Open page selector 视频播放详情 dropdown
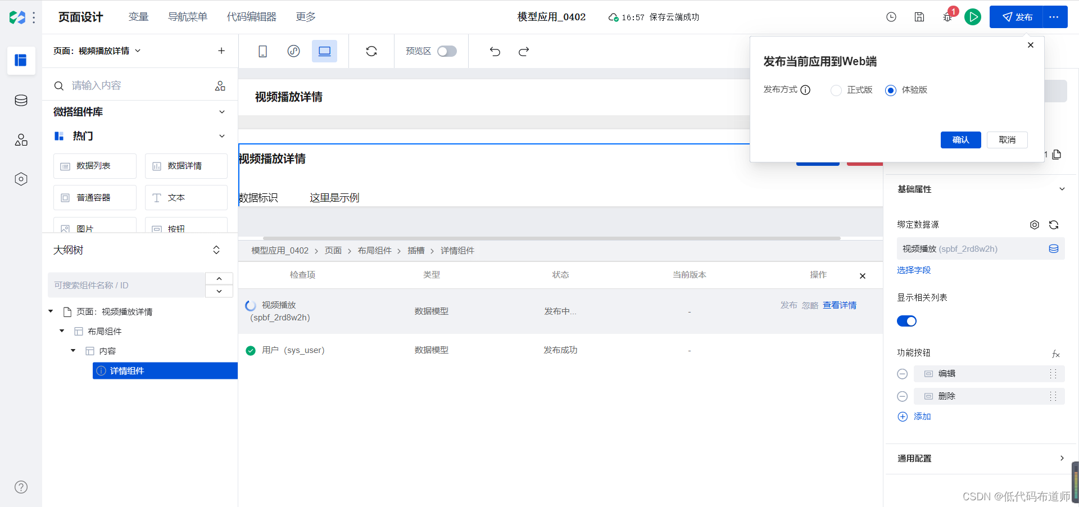The width and height of the screenshot is (1079, 507). click(x=97, y=51)
